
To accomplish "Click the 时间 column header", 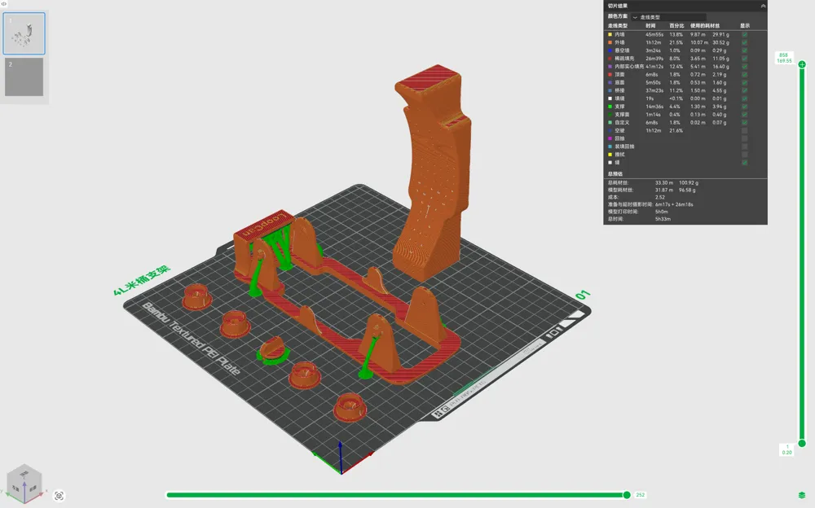I will [x=650, y=25].
